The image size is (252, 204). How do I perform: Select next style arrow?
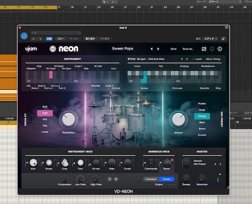pos(187,59)
